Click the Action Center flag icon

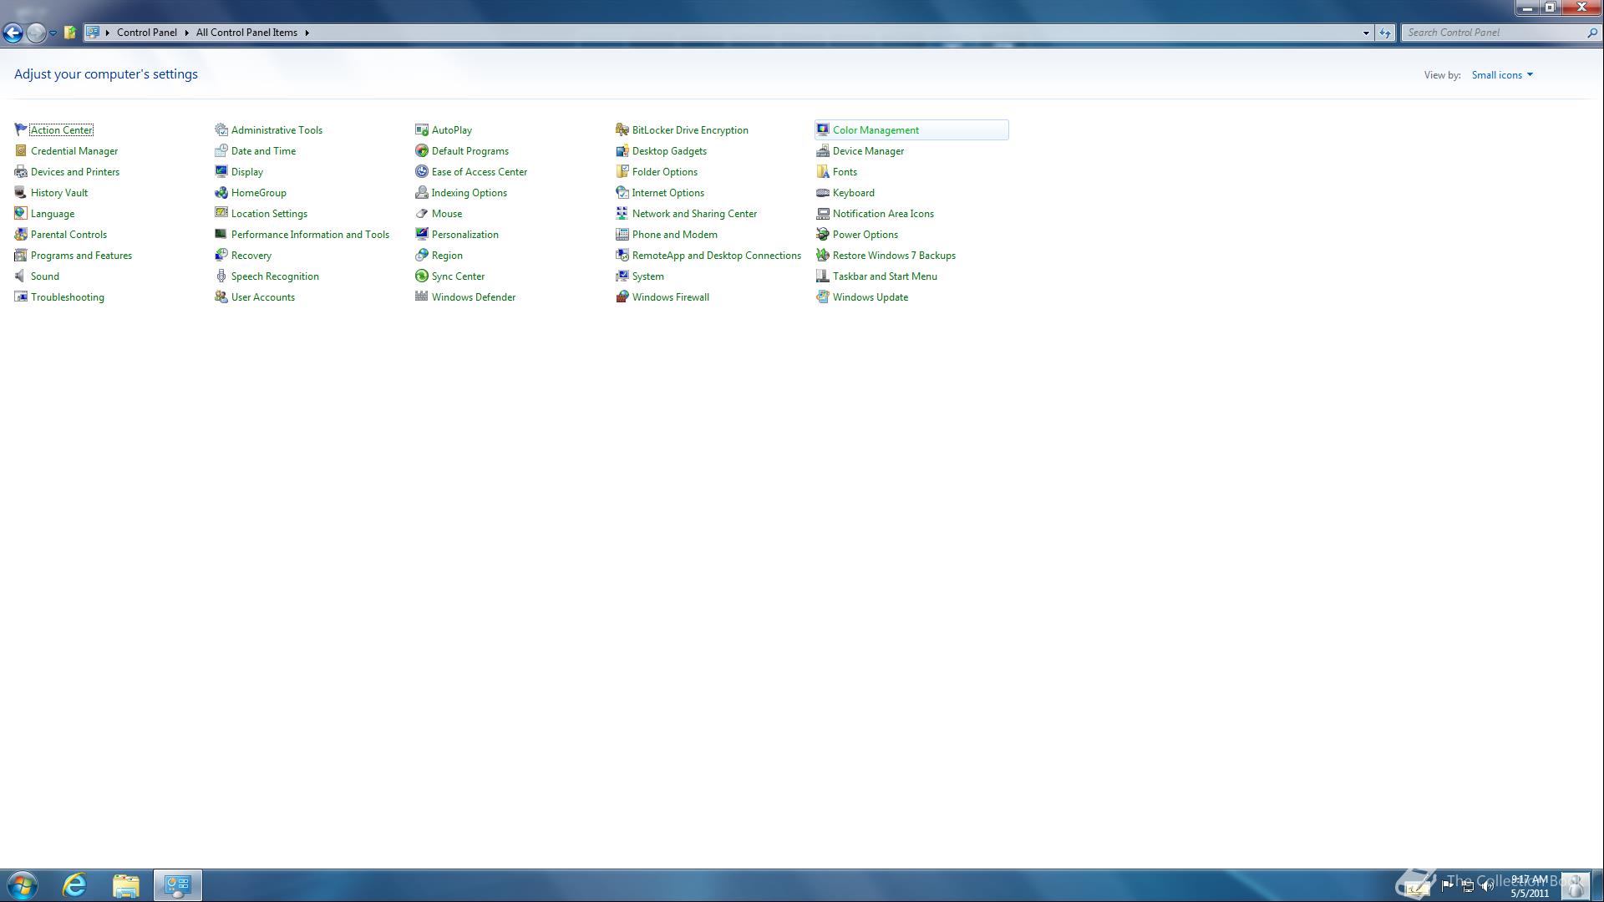tap(21, 129)
